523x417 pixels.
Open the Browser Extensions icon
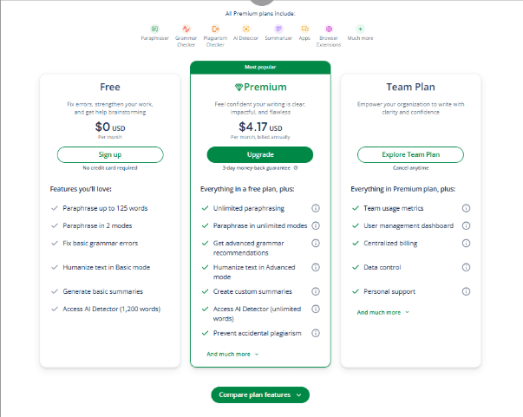point(329,29)
